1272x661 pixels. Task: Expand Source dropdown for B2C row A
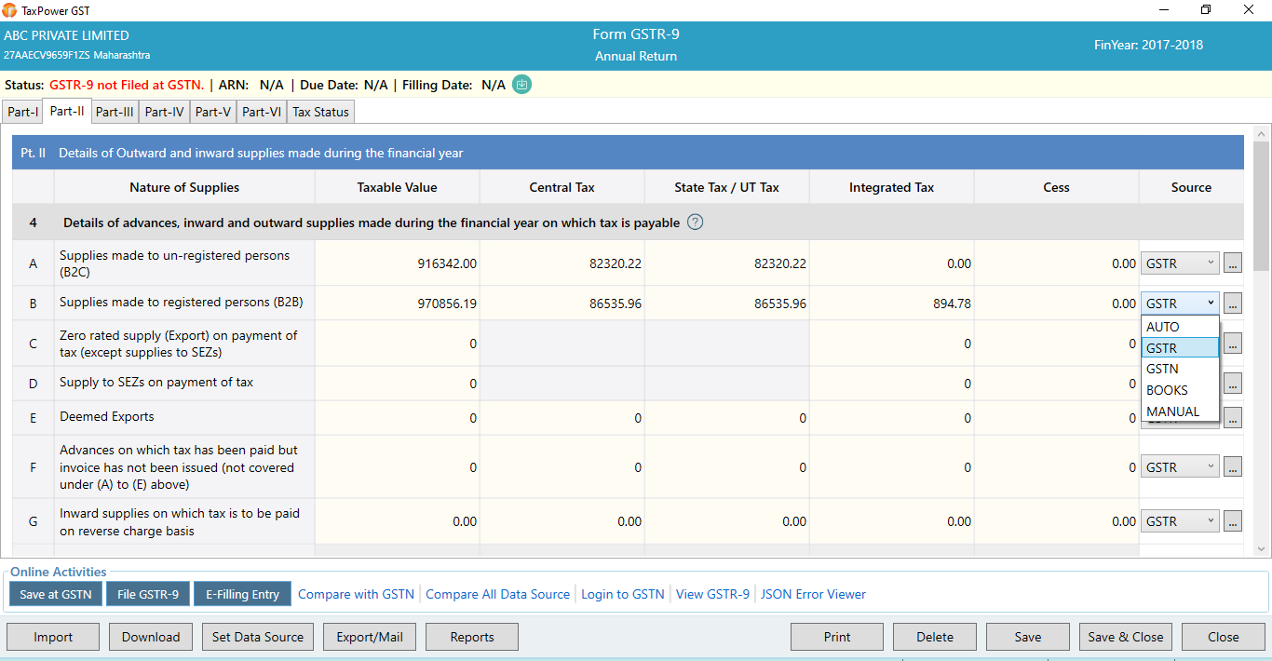pos(1180,263)
